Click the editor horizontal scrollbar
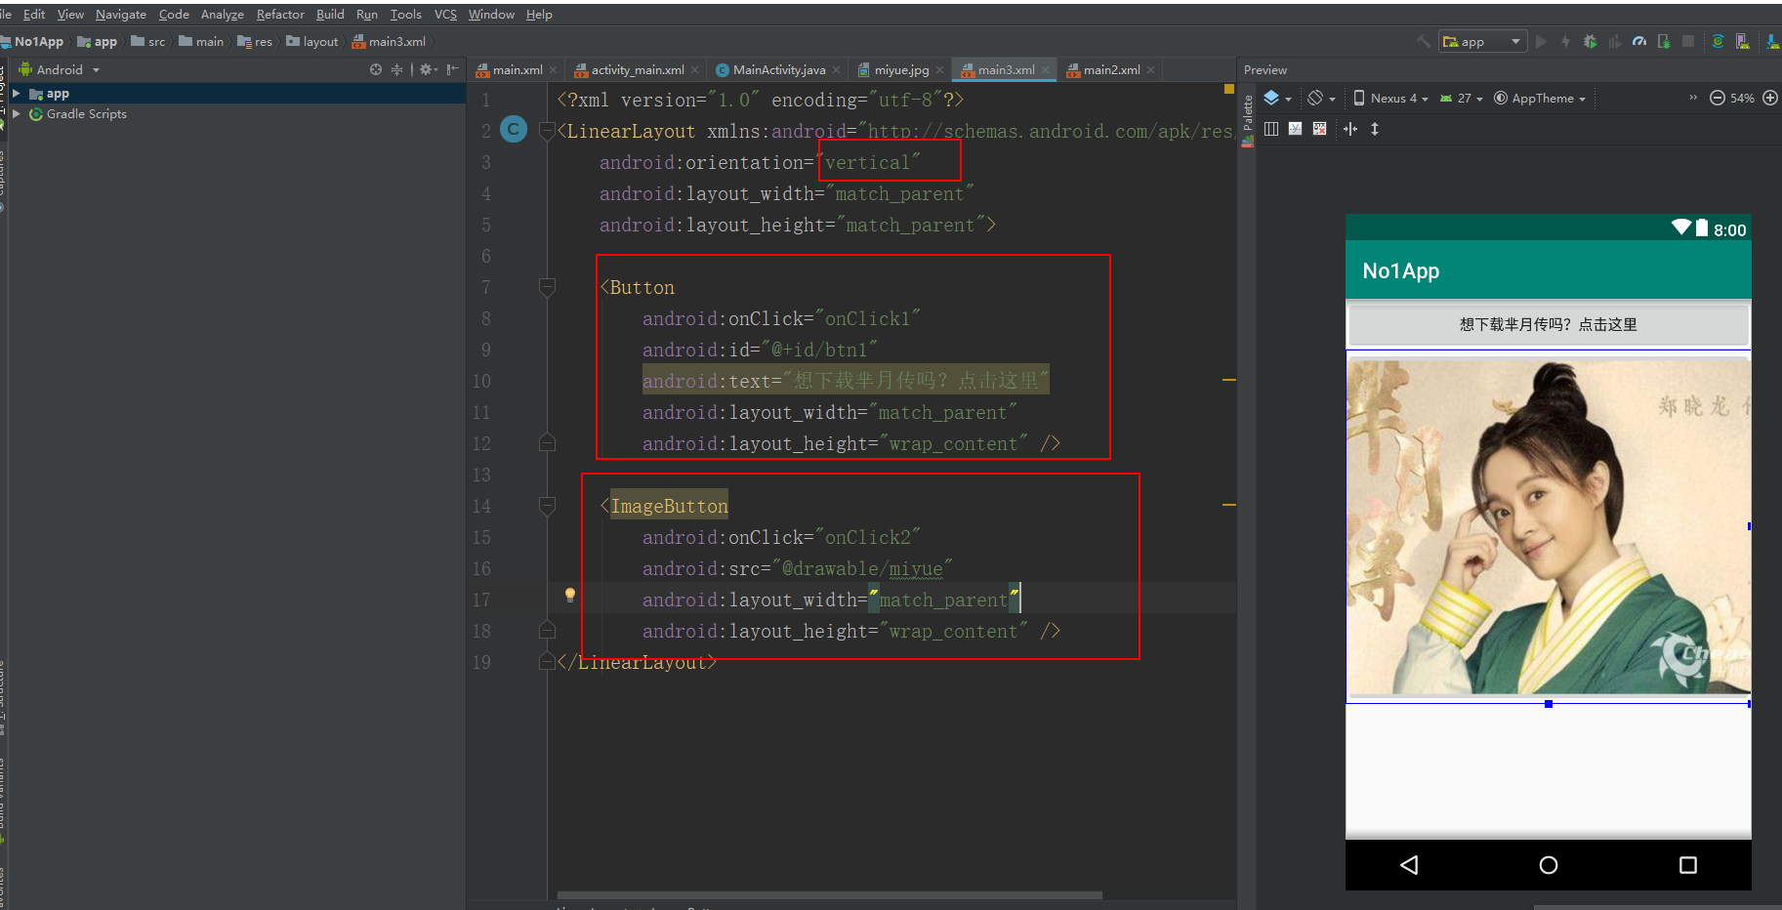 [x=829, y=895]
